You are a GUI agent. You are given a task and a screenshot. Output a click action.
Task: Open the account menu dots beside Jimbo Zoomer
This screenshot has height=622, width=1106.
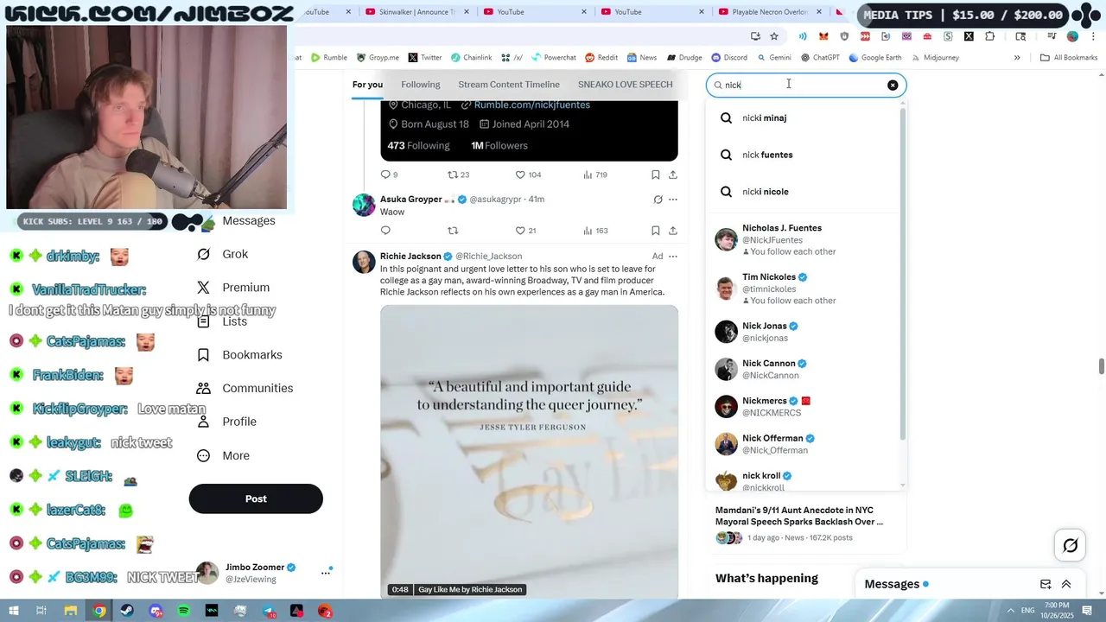(x=326, y=572)
